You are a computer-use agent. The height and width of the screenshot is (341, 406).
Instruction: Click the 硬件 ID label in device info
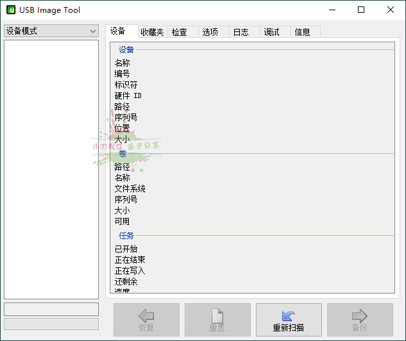click(x=128, y=96)
